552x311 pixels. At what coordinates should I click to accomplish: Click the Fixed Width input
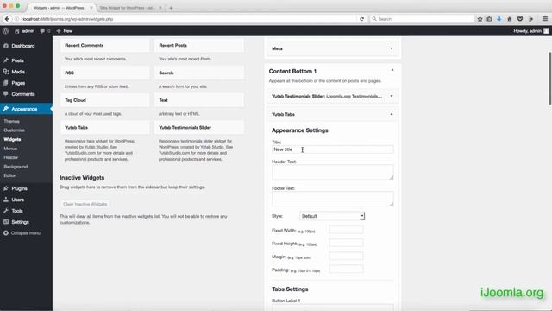(346, 230)
